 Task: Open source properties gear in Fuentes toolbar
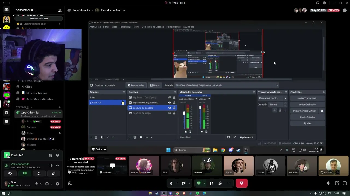click(x=141, y=137)
